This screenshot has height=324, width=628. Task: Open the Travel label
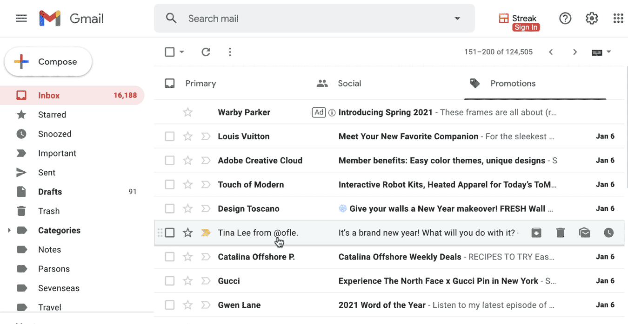pos(72,307)
